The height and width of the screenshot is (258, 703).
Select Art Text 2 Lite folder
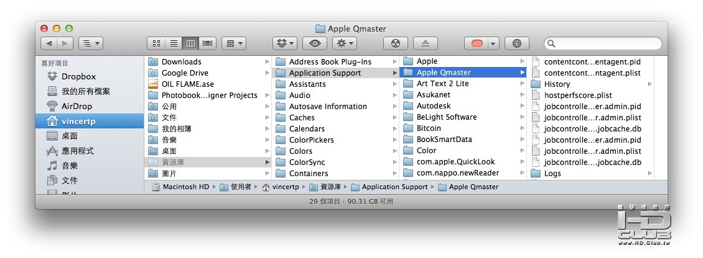click(x=463, y=84)
